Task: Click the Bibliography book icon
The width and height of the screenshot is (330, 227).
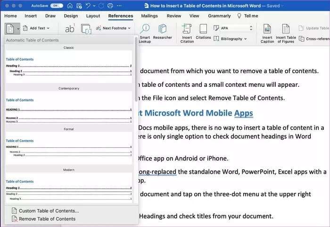Action: tap(216, 39)
